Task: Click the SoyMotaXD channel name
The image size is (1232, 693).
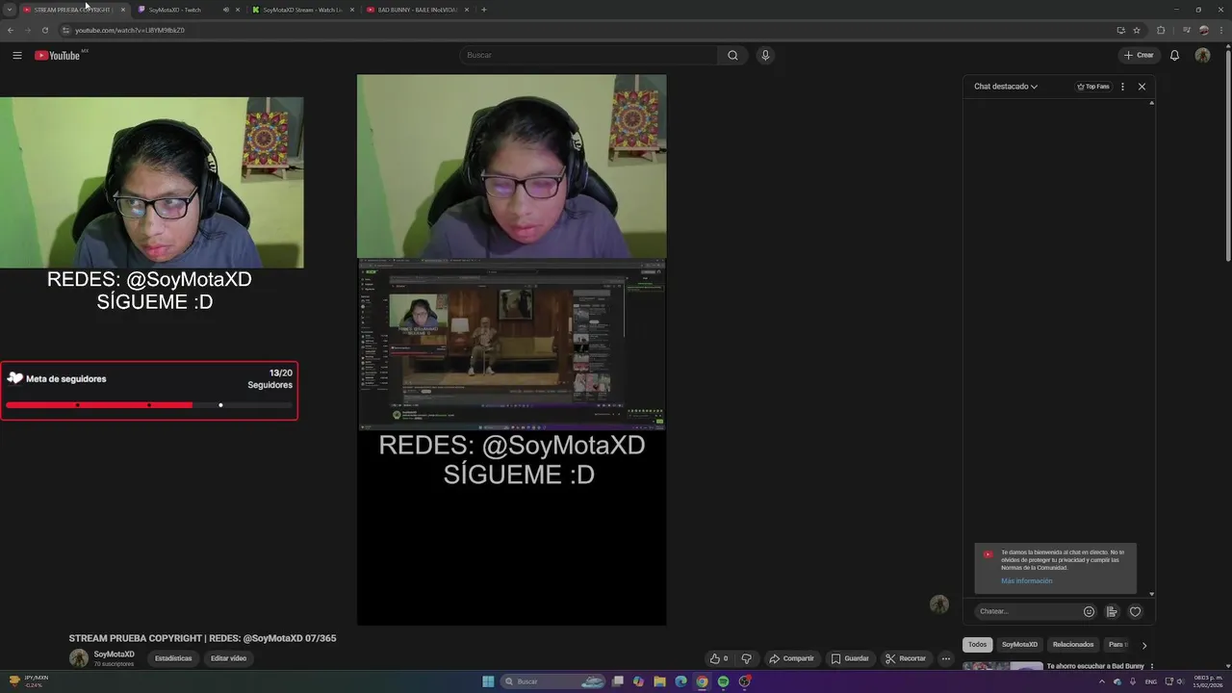Action: (x=114, y=654)
